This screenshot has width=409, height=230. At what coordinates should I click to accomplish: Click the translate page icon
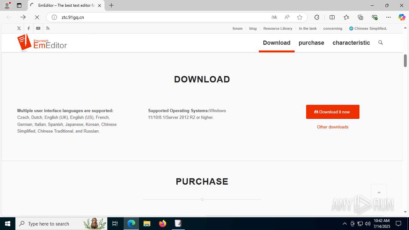274,17
